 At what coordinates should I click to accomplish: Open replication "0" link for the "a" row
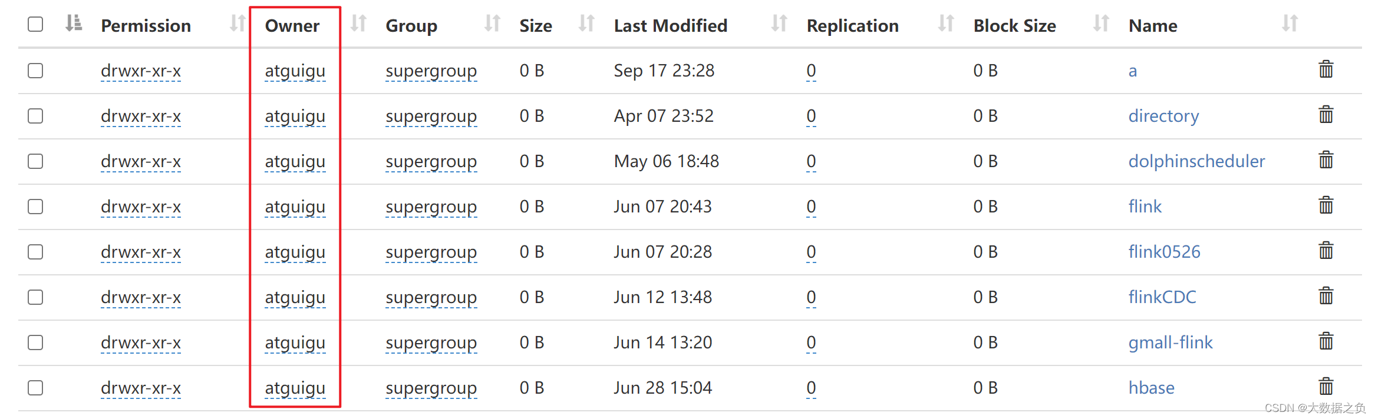point(811,70)
